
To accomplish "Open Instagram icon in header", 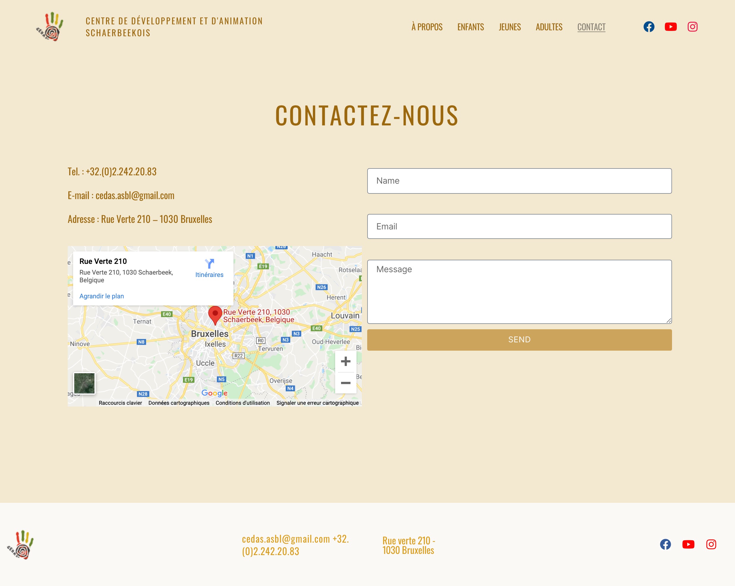I will coord(693,26).
